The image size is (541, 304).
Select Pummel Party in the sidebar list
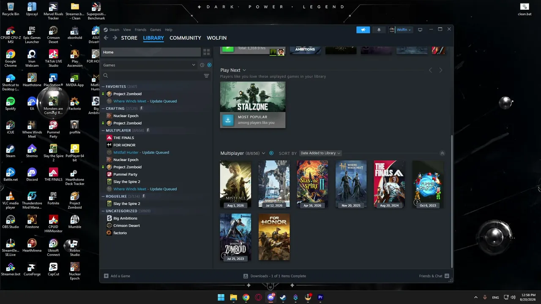click(125, 174)
